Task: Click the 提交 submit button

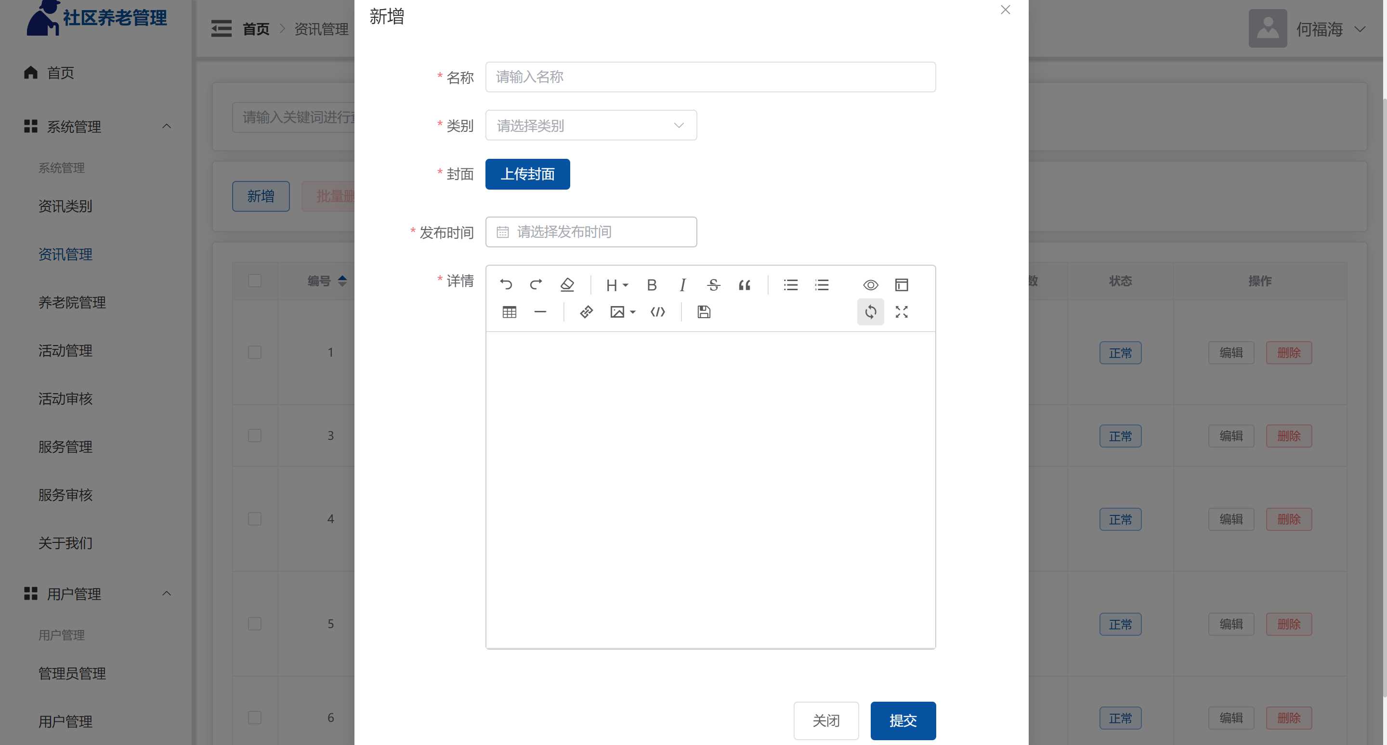Action: tap(903, 720)
